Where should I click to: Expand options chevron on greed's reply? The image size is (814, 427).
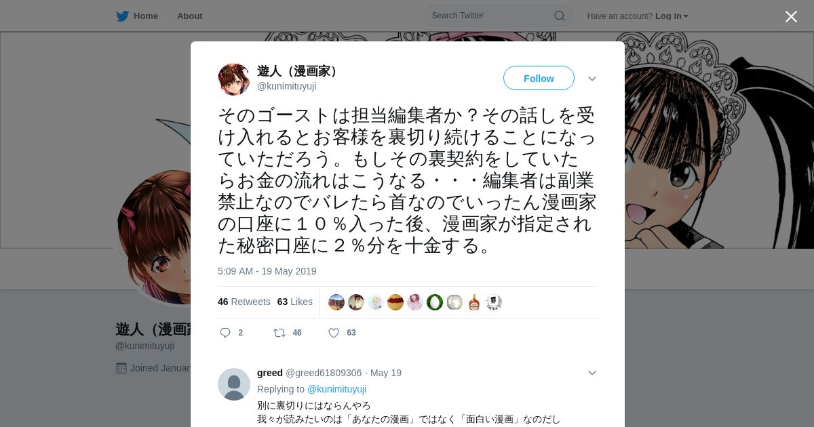[x=592, y=373]
